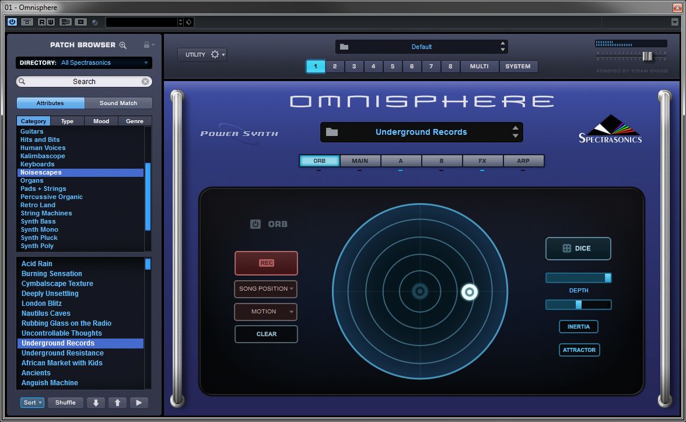The height and width of the screenshot is (422, 686).
Task: Click the folder icon beside Default multi
Action: [344, 47]
